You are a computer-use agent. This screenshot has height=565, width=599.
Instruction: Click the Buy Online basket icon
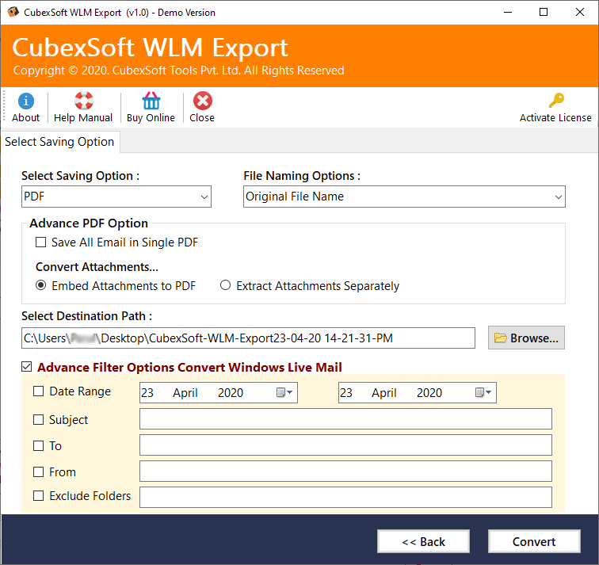click(x=151, y=101)
